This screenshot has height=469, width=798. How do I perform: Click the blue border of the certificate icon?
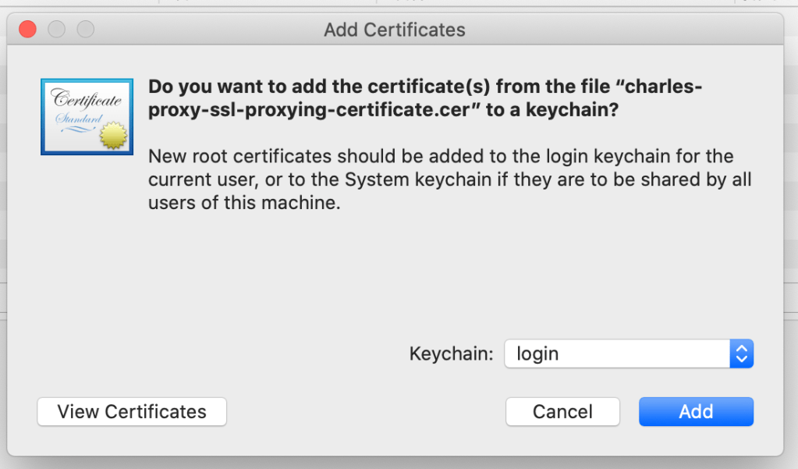click(x=44, y=116)
